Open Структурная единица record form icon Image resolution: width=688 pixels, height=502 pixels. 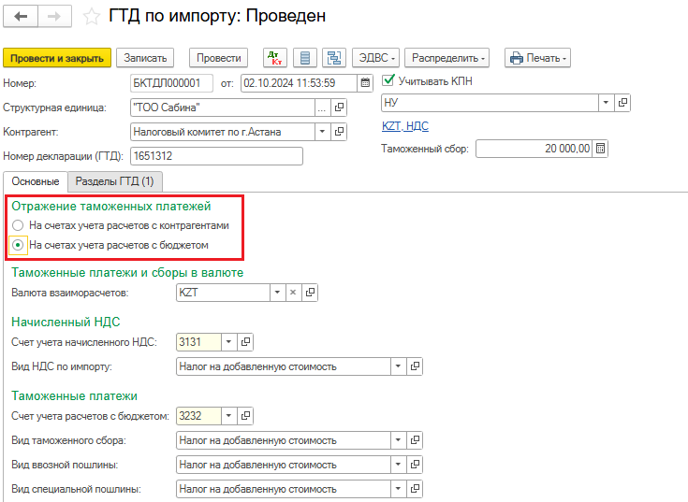pos(339,108)
